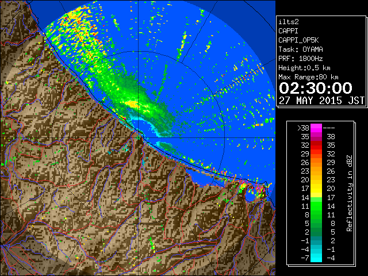Pick the cyan -7 to -4 legend band
The height and width of the screenshot is (276, 368).
coord(316,258)
